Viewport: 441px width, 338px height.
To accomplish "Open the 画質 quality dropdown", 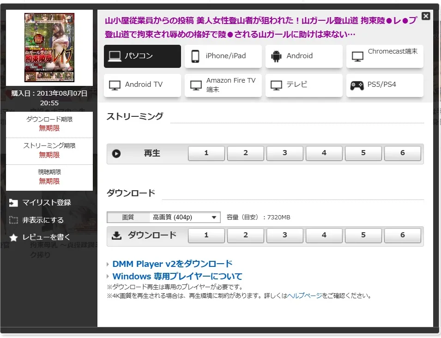I will [185, 217].
